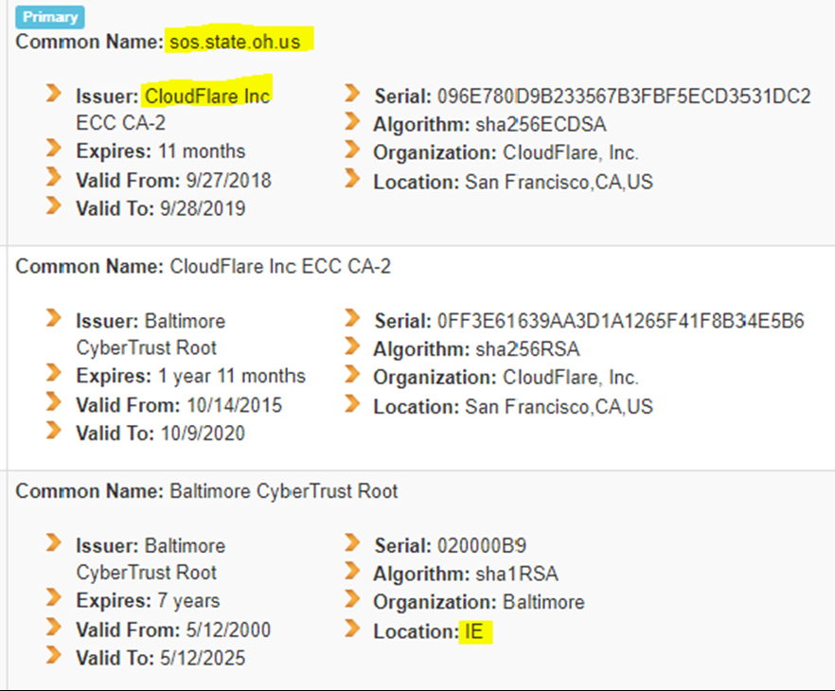Click arrow icon beside Algorithm sha256ECDSA

click(x=352, y=121)
